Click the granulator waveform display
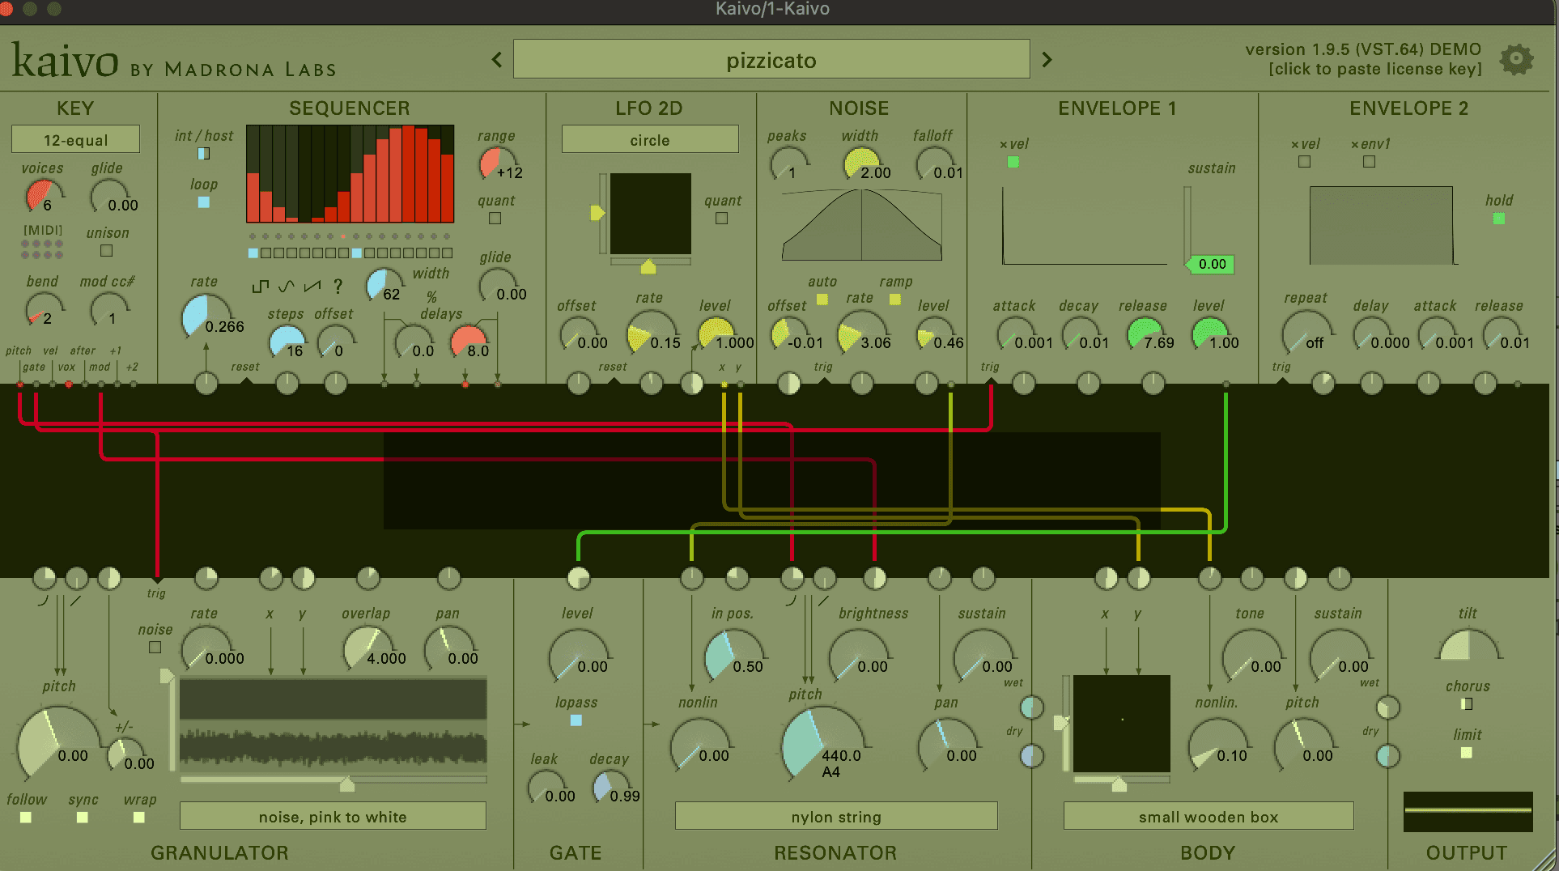This screenshot has height=871, width=1559. coord(333,724)
